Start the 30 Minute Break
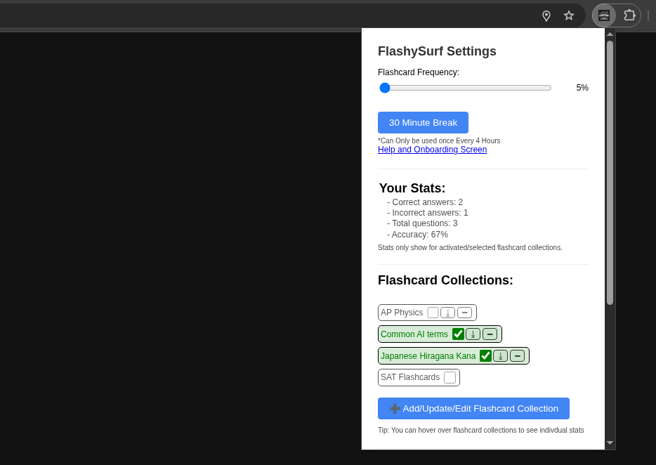This screenshot has width=656, height=465. [423, 123]
